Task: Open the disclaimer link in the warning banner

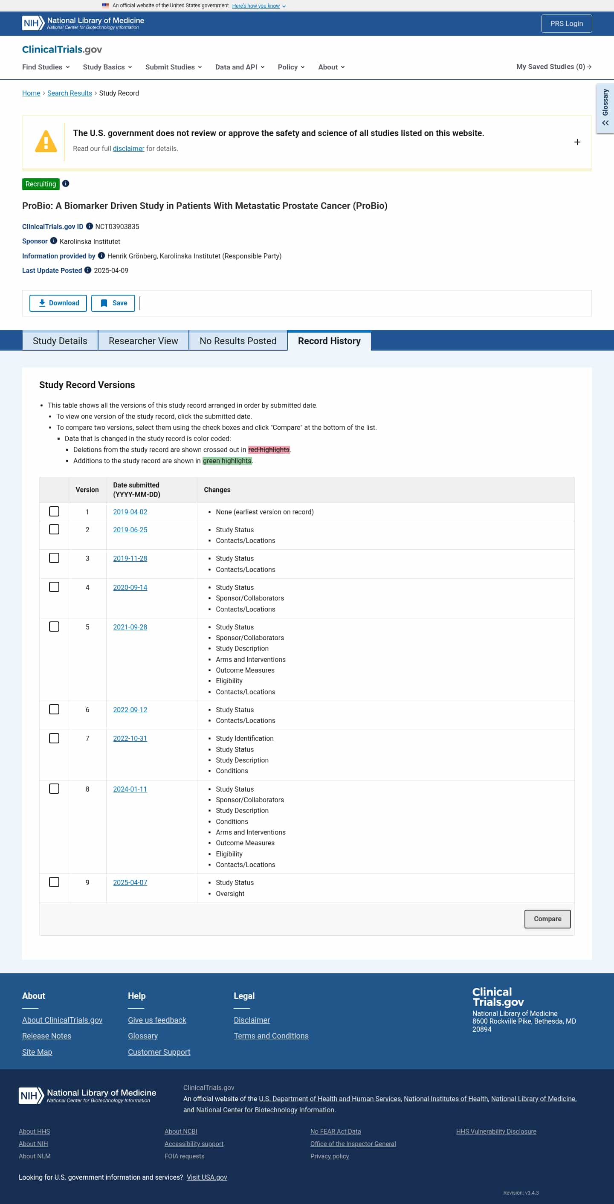Action: click(128, 148)
